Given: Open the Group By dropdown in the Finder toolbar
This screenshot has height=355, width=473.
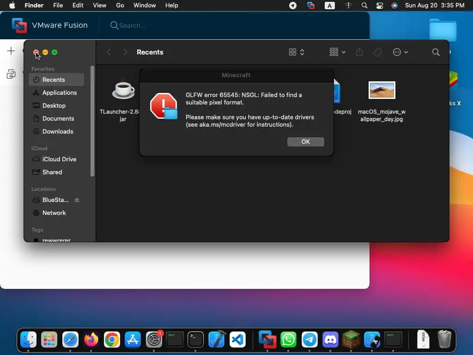Looking at the screenshot, I should (x=337, y=52).
